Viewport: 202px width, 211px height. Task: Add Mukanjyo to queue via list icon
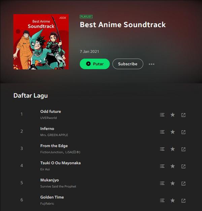[162, 183]
